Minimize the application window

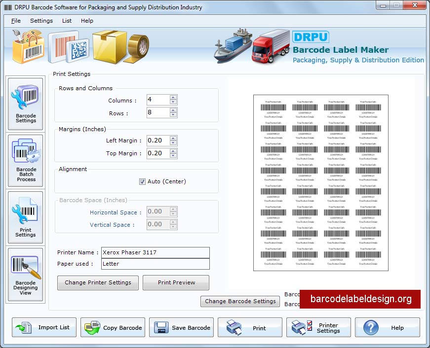click(384, 5)
